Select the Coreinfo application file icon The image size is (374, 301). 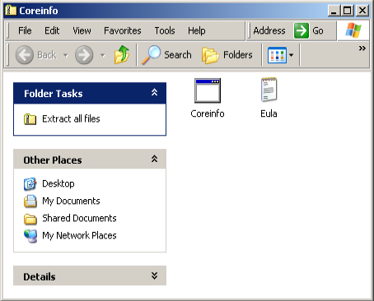pyautogui.click(x=208, y=90)
